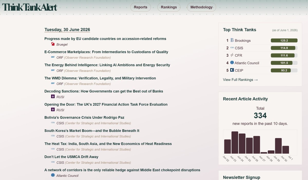Screen dimensions: 308x180
Task: Click the Bruegel logo icon
Action: click(53, 44)
